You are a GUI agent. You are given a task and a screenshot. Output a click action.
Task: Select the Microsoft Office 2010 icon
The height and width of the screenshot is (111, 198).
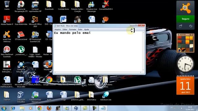pos(35,21)
